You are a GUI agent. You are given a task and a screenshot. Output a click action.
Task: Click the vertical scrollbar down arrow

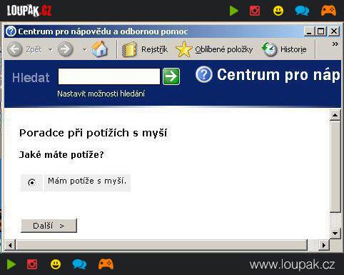pos(335,233)
